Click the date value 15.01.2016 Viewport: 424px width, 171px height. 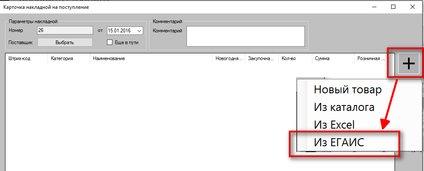click(119, 31)
